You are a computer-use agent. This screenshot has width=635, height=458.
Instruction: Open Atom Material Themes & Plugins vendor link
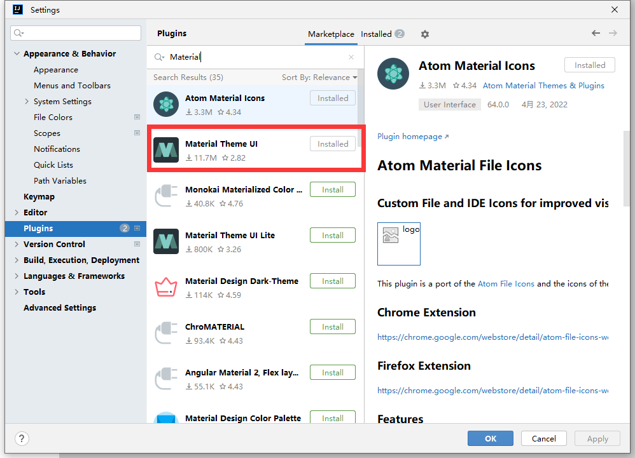pos(543,86)
